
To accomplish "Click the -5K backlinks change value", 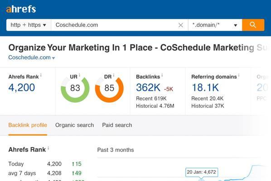I will click(x=169, y=89).
